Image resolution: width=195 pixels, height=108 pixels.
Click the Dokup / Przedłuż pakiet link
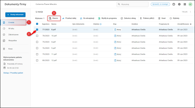[x=13, y=73]
